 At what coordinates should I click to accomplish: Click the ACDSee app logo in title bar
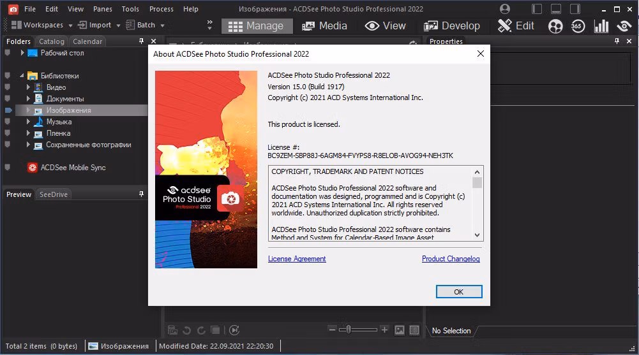(13, 9)
